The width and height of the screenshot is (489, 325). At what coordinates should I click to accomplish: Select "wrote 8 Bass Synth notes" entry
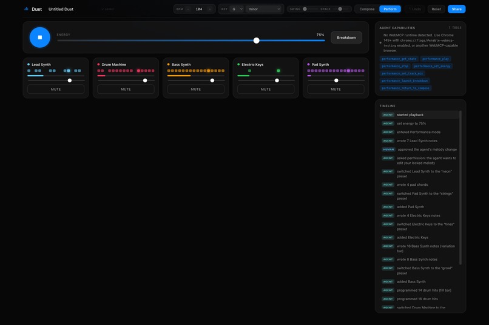419,260
